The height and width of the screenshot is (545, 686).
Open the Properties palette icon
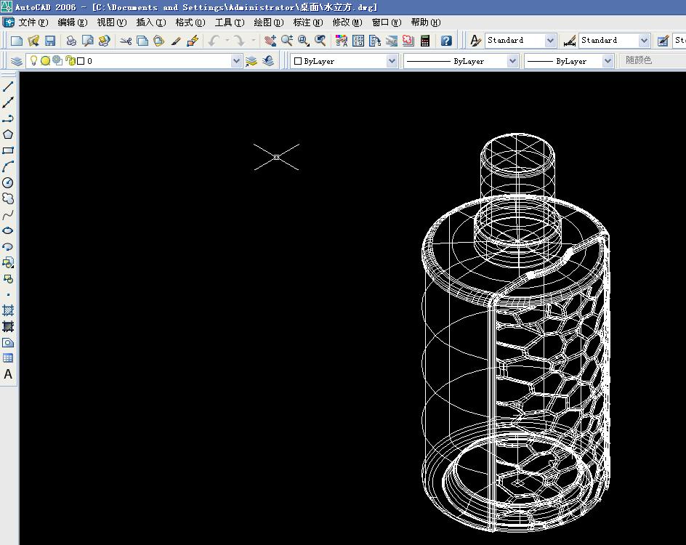click(342, 41)
